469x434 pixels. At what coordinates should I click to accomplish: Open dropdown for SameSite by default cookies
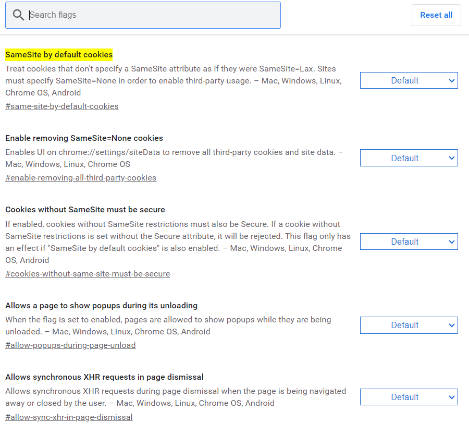click(x=409, y=80)
